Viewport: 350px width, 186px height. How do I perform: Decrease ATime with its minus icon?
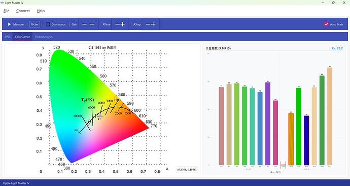(117, 24)
